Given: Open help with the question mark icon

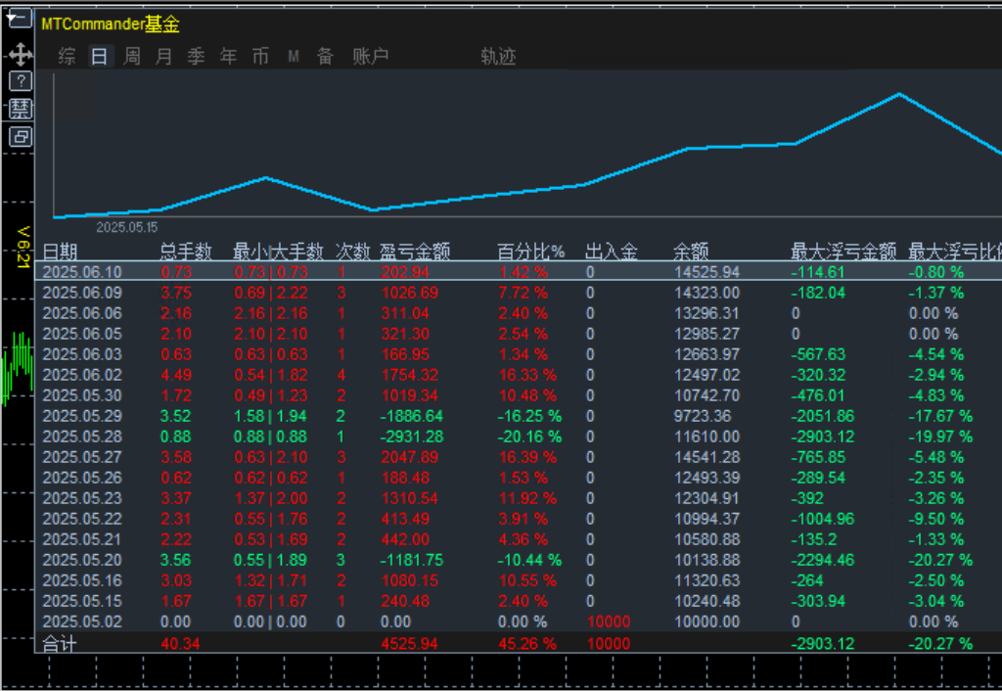Looking at the screenshot, I should point(20,81).
